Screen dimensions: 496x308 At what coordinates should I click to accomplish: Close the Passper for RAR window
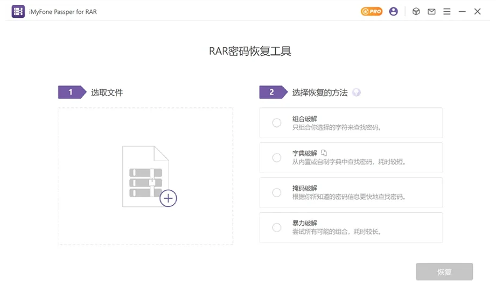[x=477, y=12]
